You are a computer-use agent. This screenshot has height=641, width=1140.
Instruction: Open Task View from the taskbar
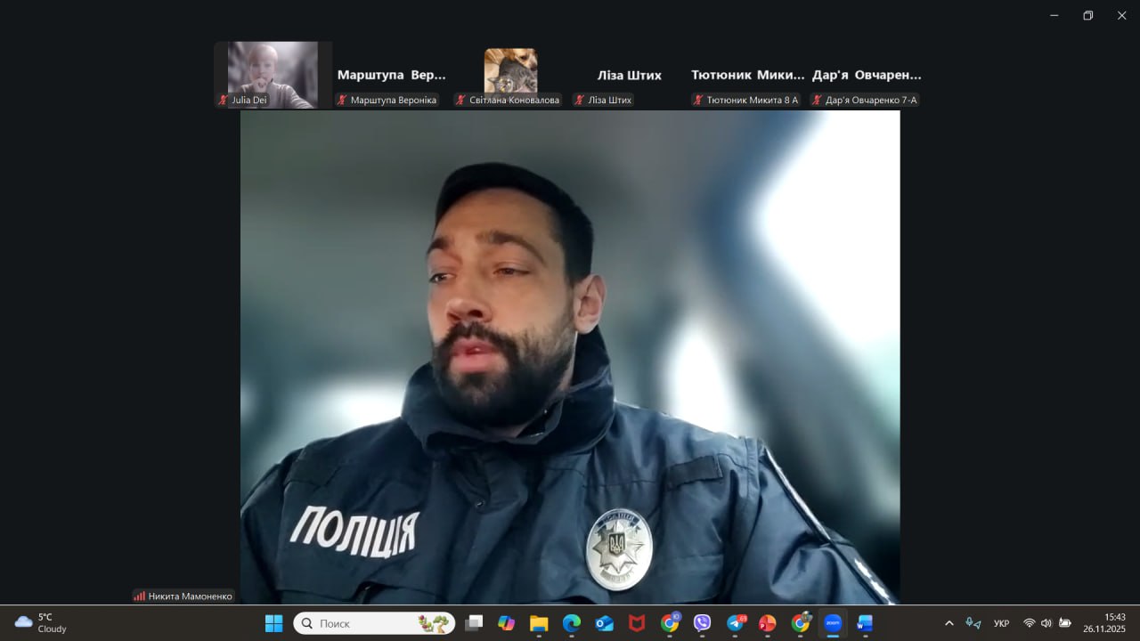[x=474, y=623]
